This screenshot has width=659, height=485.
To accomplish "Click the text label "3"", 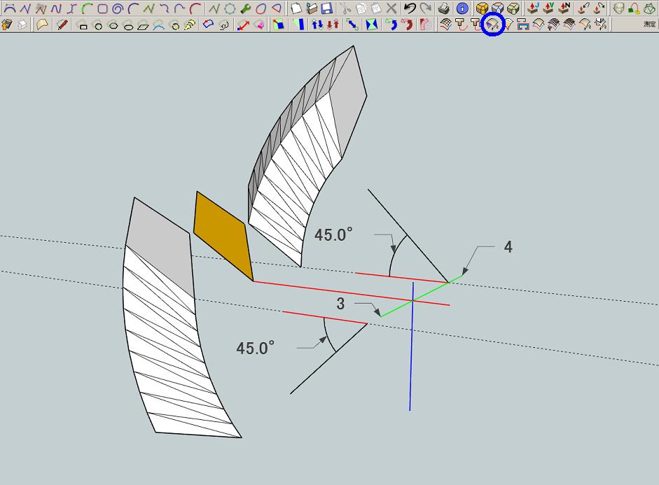I will pos(340,304).
